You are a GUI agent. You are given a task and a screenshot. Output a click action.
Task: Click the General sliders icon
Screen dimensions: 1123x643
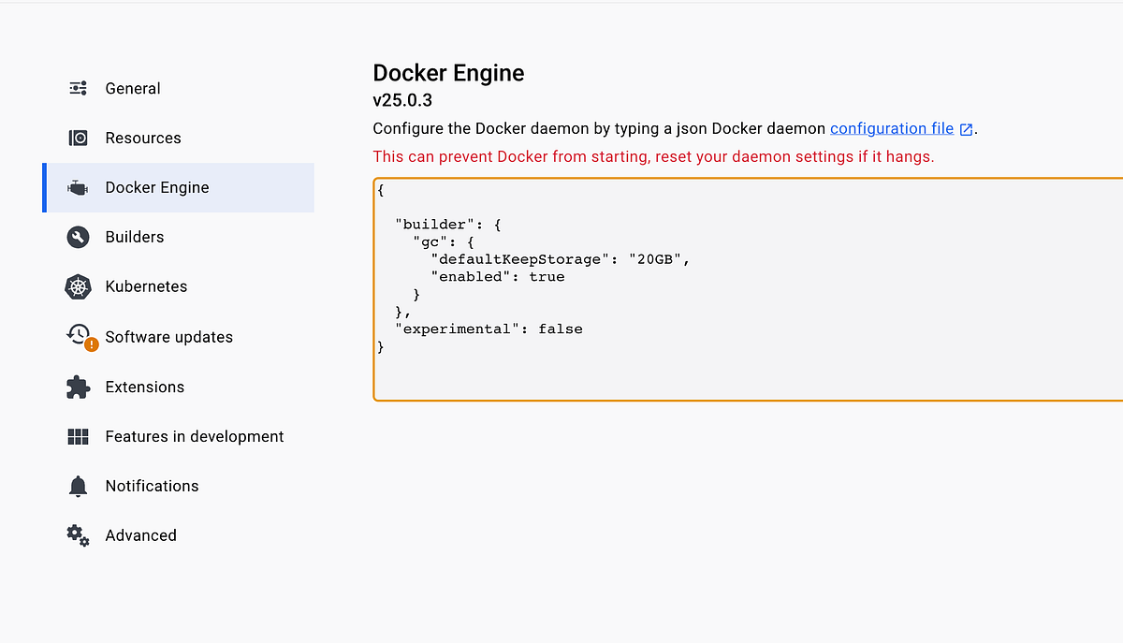pos(78,88)
